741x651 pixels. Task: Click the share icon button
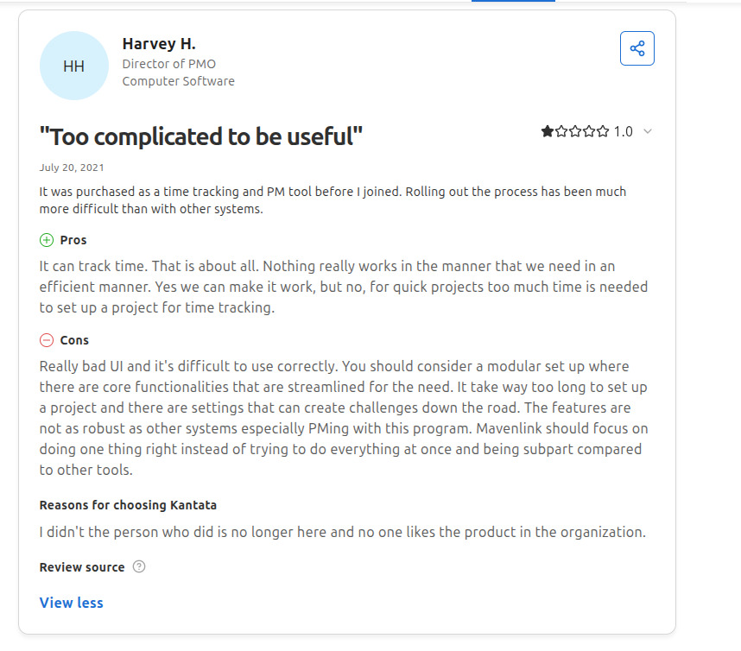637,48
